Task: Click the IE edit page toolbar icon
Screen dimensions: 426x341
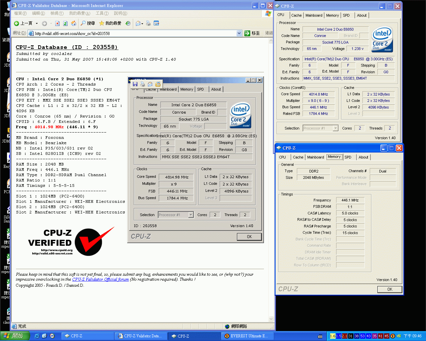Action: 156,23
